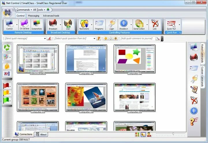208x143 pixels.
Task: Click the keys icon in Rated Commands panel
Action: pos(194,79)
